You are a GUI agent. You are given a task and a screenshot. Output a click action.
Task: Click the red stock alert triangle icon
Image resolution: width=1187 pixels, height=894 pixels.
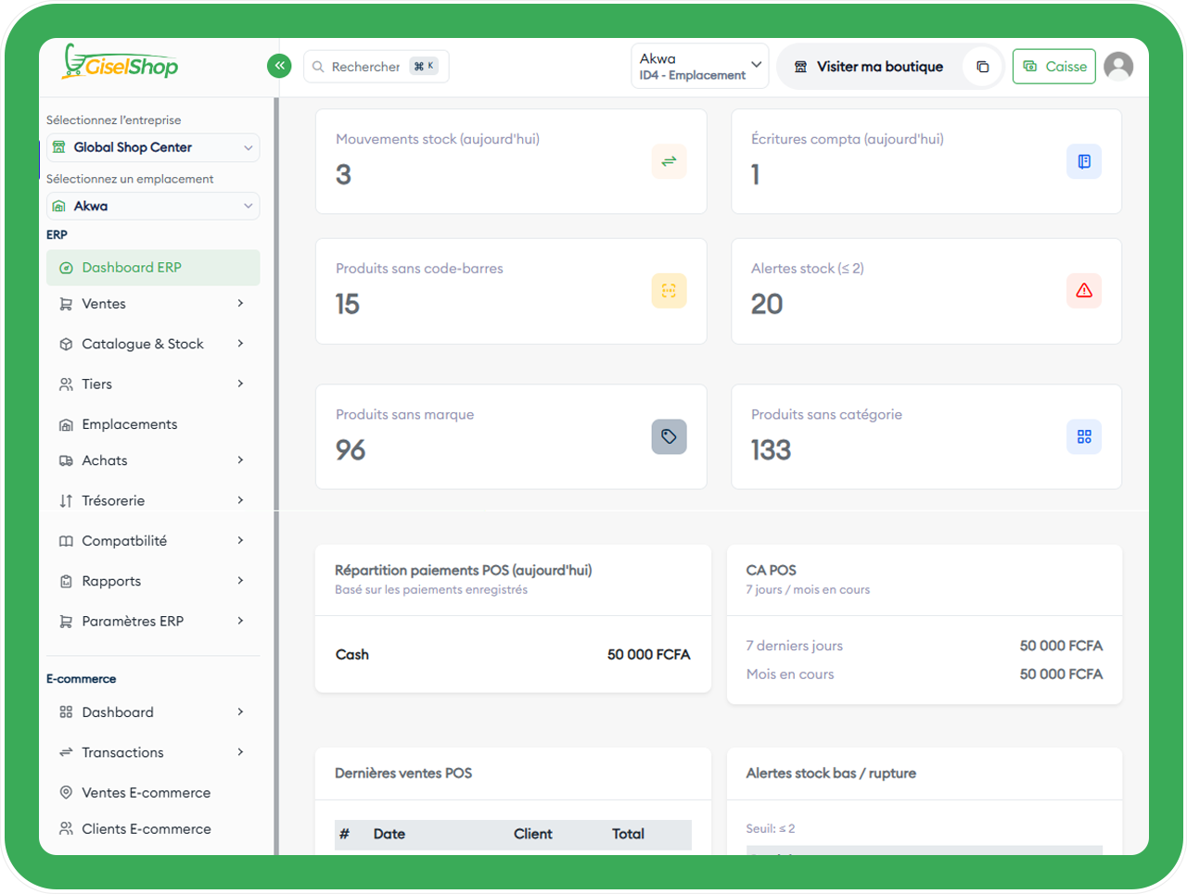pyautogui.click(x=1083, y=291)
